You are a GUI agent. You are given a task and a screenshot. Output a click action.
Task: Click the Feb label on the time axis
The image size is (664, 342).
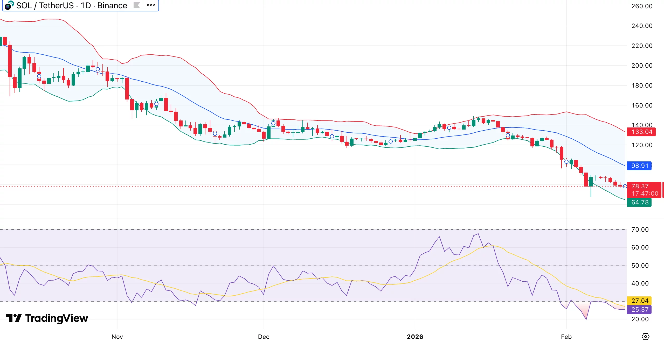tap(567, 337)
